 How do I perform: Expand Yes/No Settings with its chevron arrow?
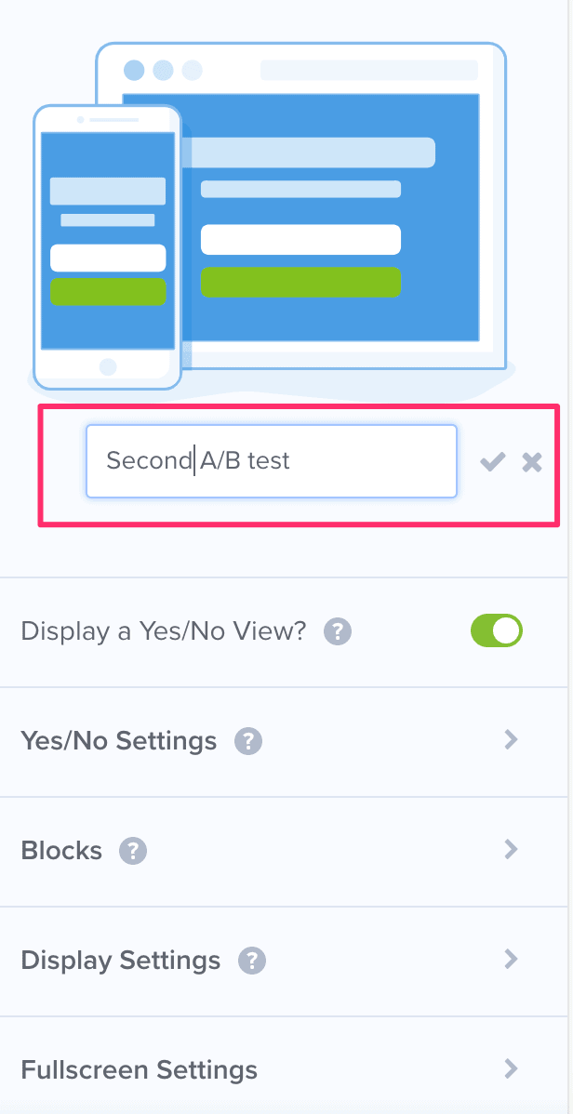click(x=510, y=740)
